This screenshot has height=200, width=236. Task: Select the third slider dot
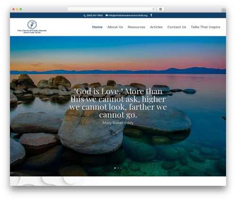click(121, 168)
